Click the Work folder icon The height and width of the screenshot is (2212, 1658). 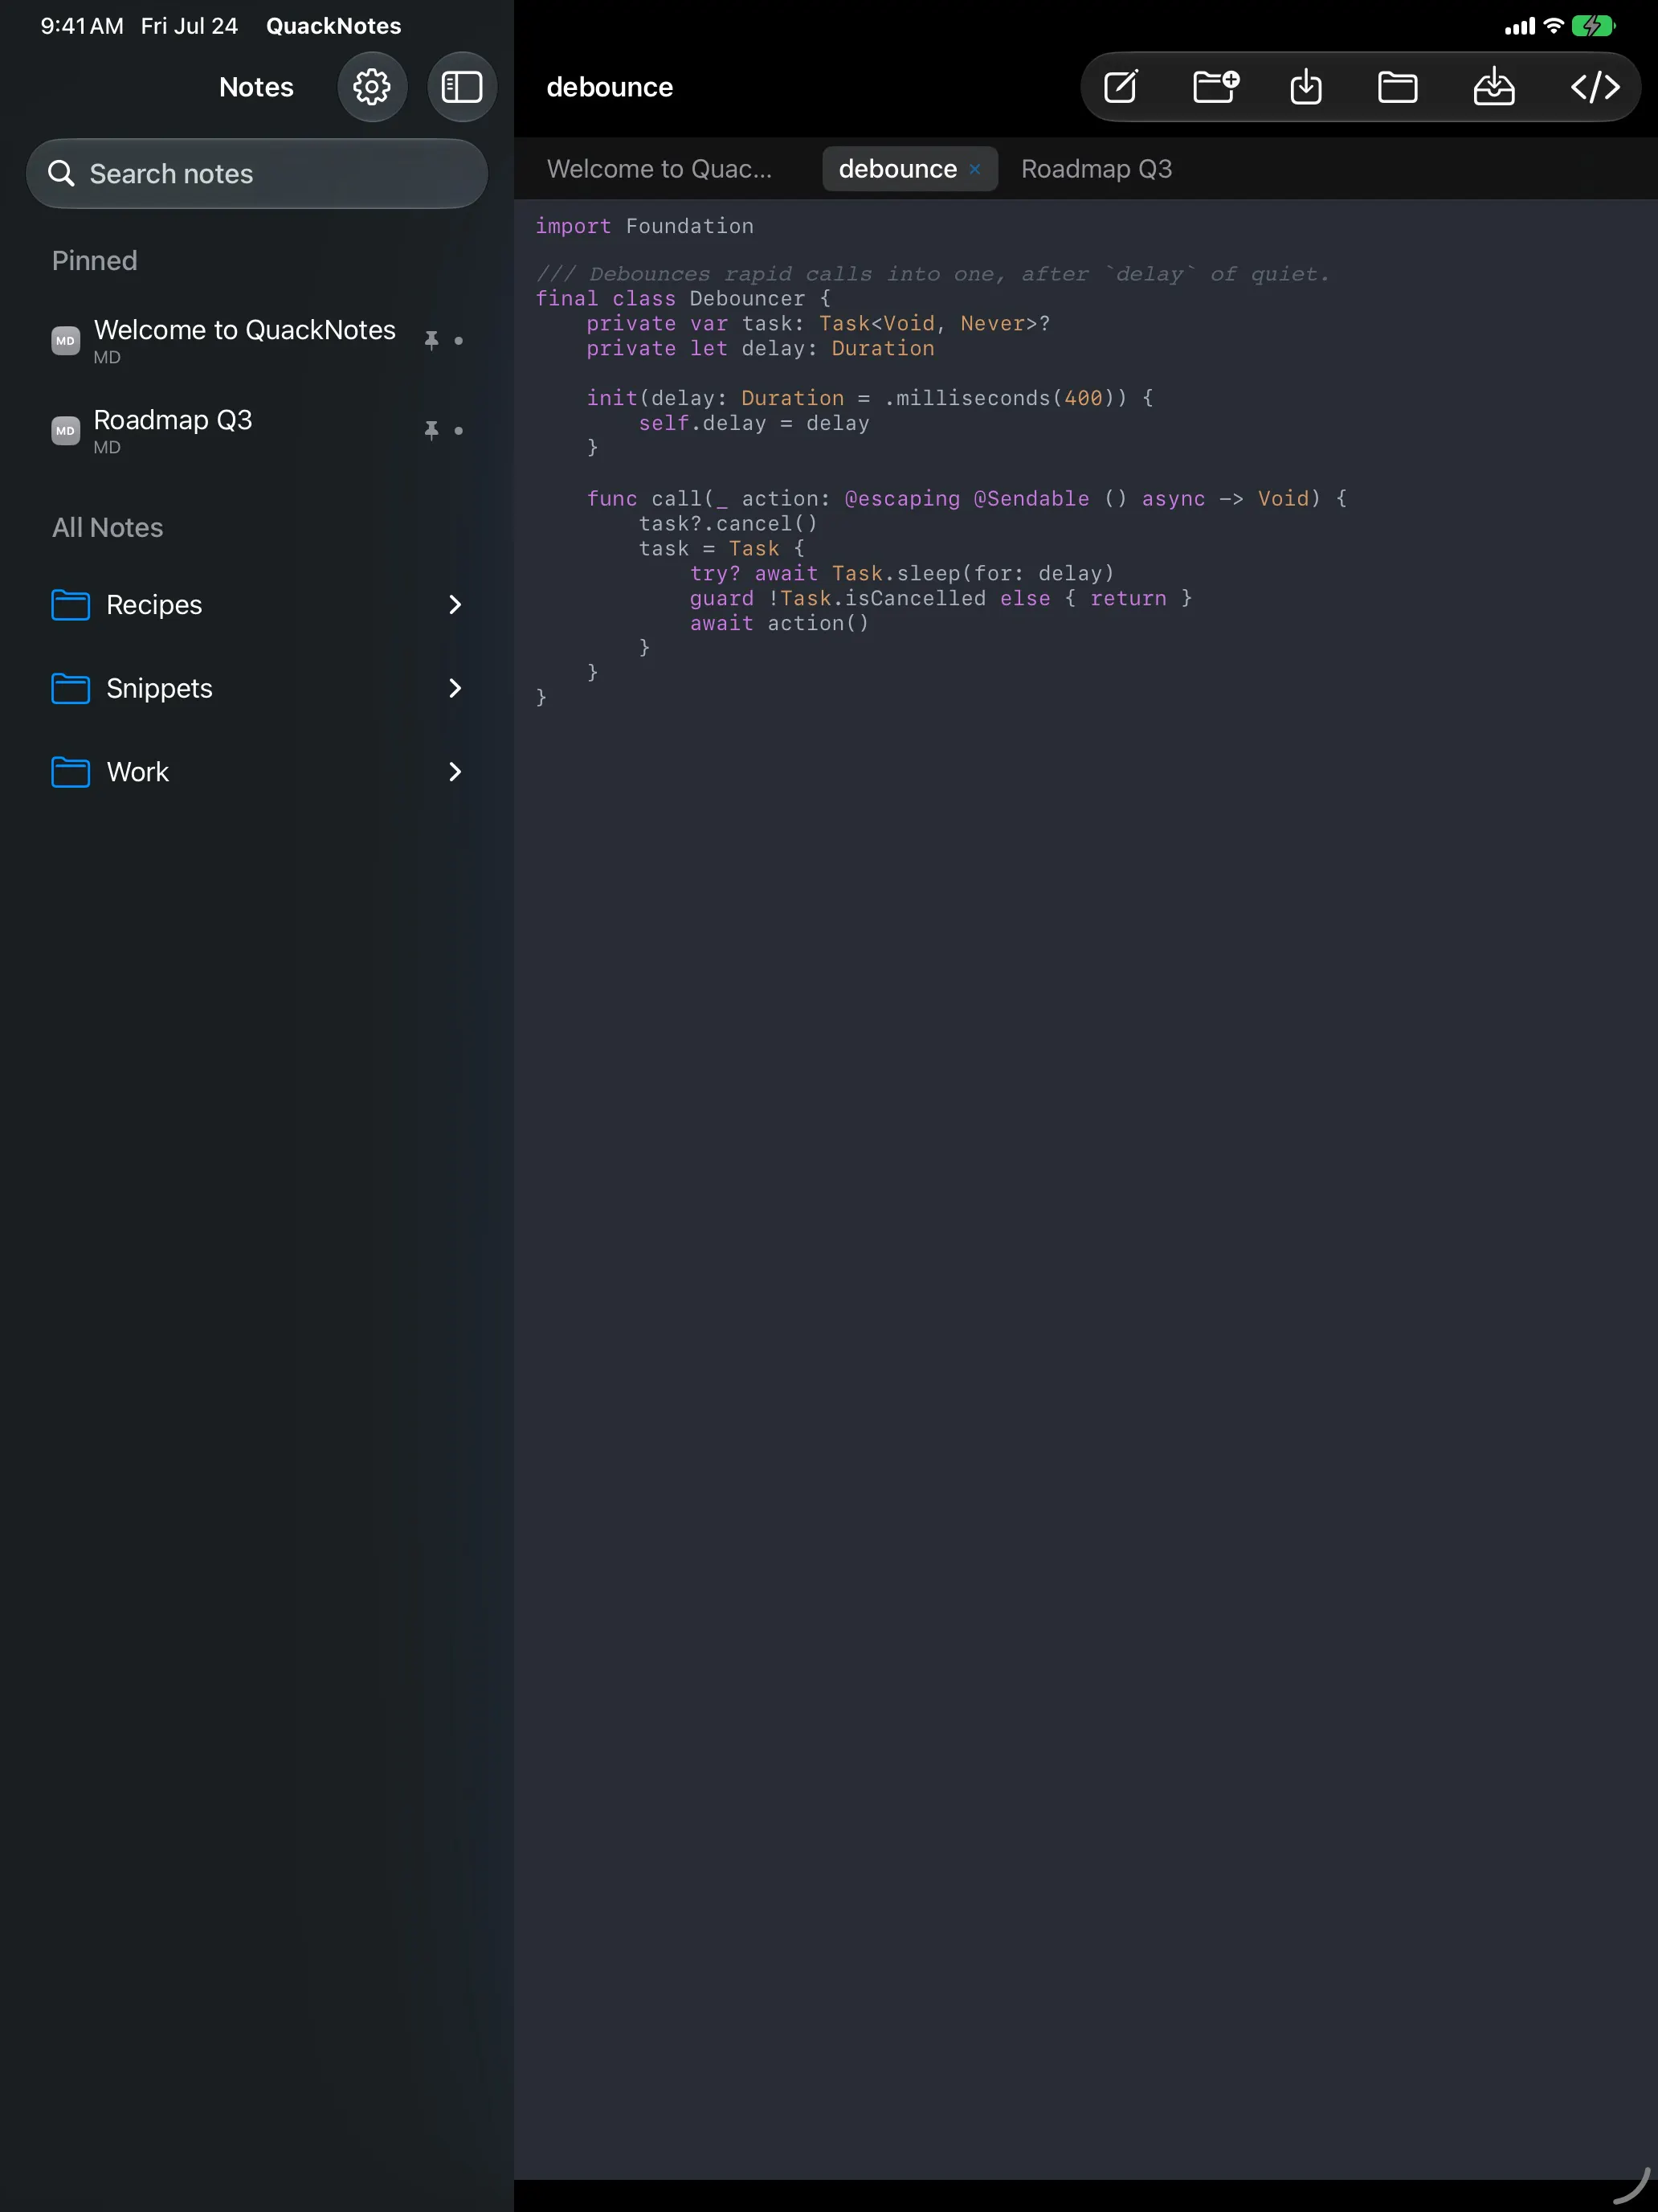point(70,772)
